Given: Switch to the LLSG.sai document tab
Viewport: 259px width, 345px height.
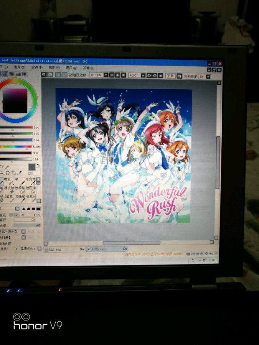Looking at the screenshot, I should point(107,249).
